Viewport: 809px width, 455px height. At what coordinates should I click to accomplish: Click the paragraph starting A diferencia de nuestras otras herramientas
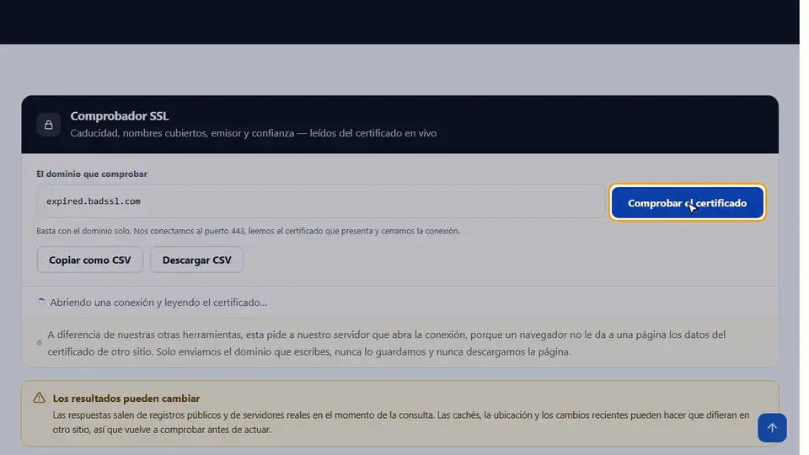(387, 343)
